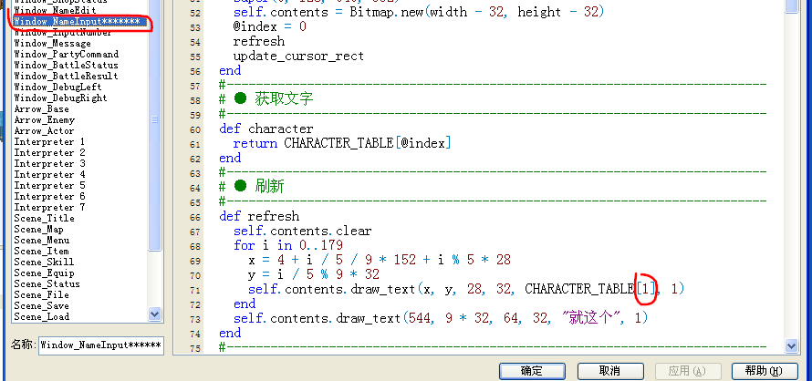
Task: Click the code editor scroll-down arrow
Action: tap(791, 345)
